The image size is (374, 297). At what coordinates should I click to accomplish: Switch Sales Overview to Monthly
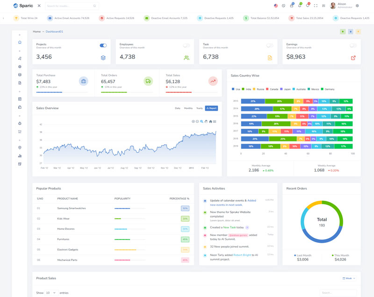[x=188, y=108]
